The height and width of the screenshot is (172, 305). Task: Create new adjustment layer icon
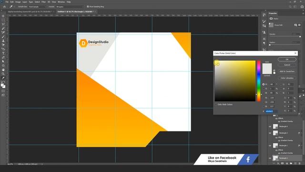coord(287,163)
